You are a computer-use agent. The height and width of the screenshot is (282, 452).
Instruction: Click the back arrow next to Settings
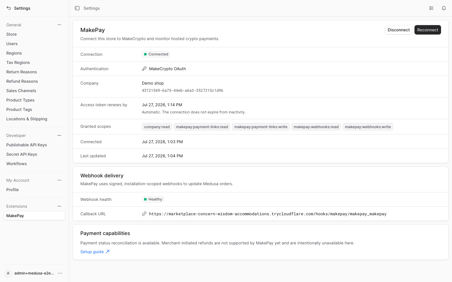tap(9, 8)
